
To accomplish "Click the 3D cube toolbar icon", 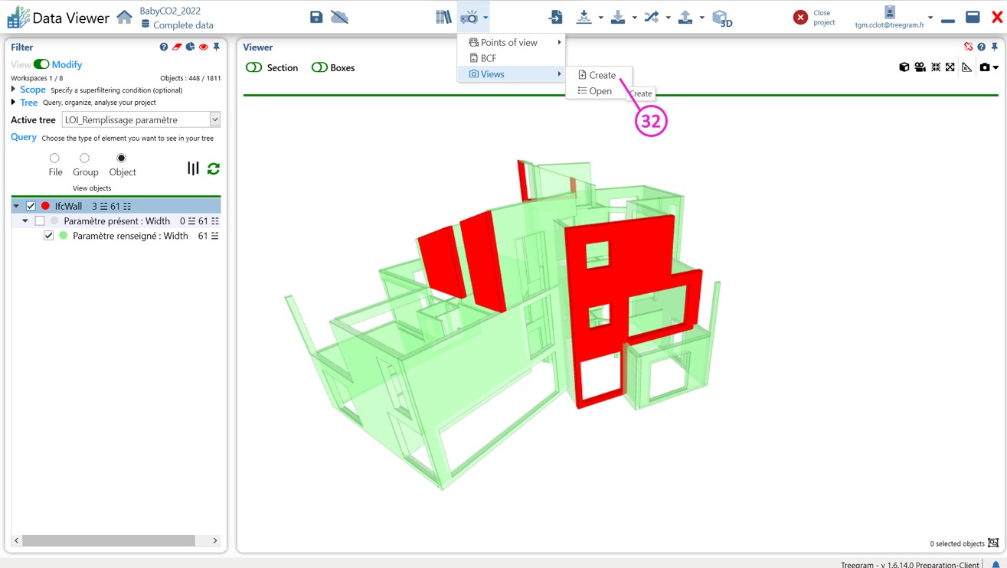I will coord(721,18).
